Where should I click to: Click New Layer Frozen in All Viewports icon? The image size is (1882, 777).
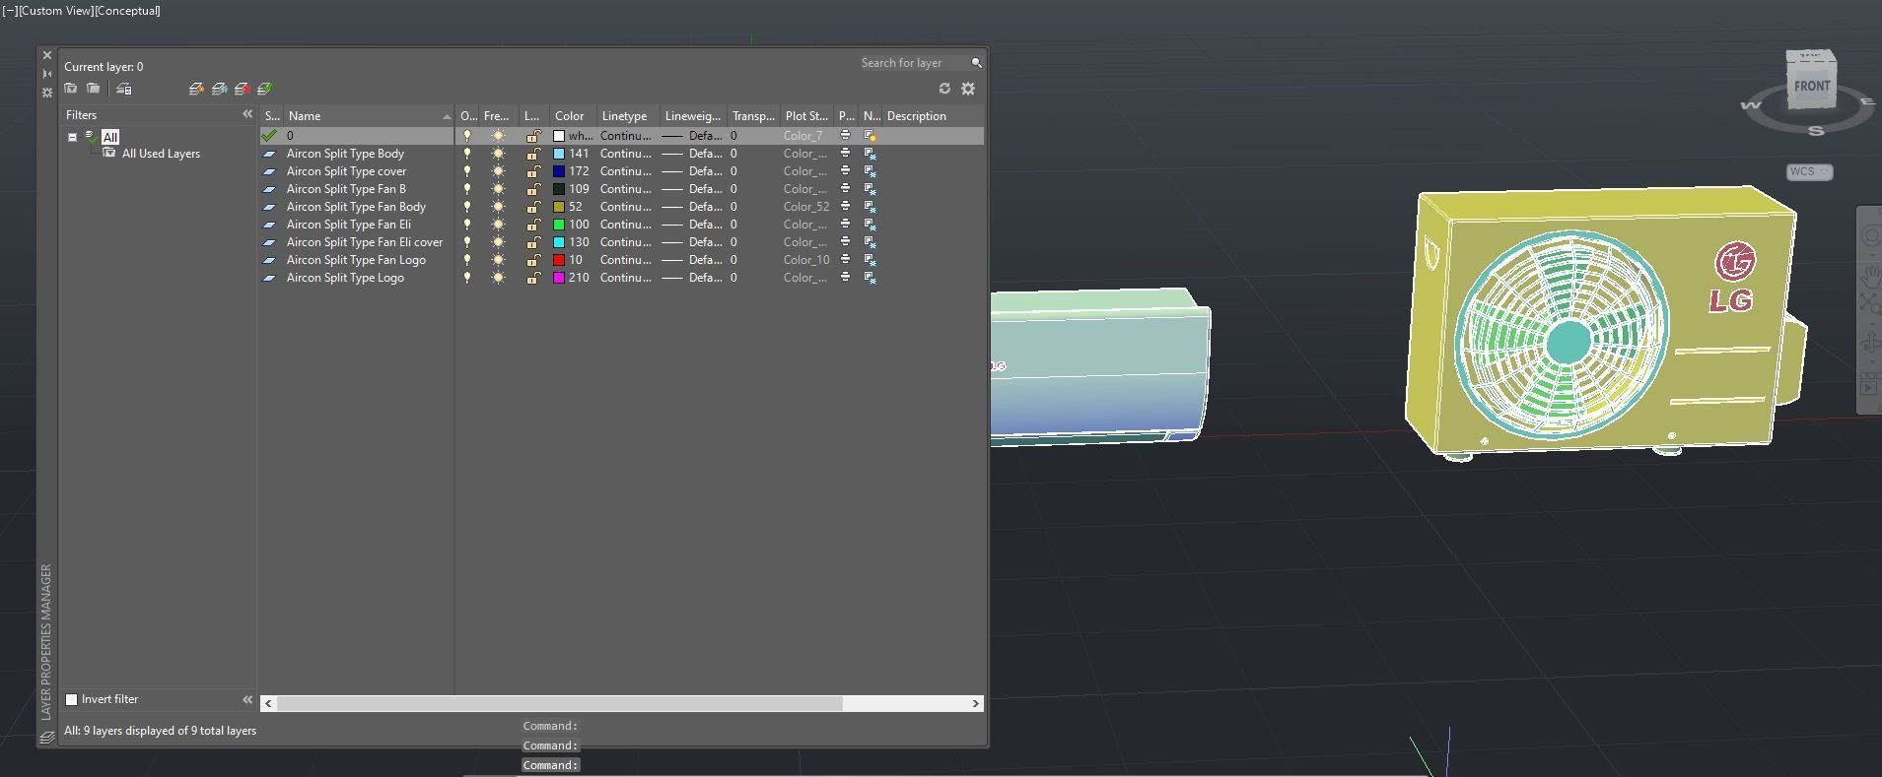point(220,89)
